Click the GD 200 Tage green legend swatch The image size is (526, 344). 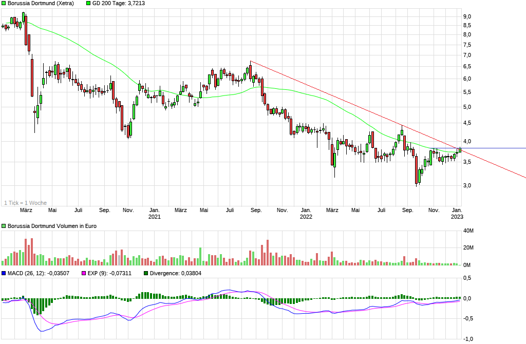click(88, 4)
